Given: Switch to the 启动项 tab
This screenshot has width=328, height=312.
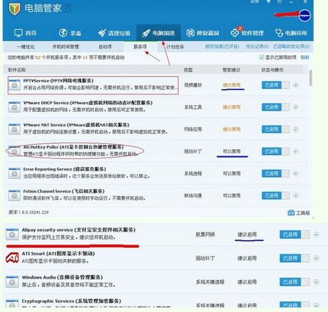Looking at the screenshot, I should point(105,46).
